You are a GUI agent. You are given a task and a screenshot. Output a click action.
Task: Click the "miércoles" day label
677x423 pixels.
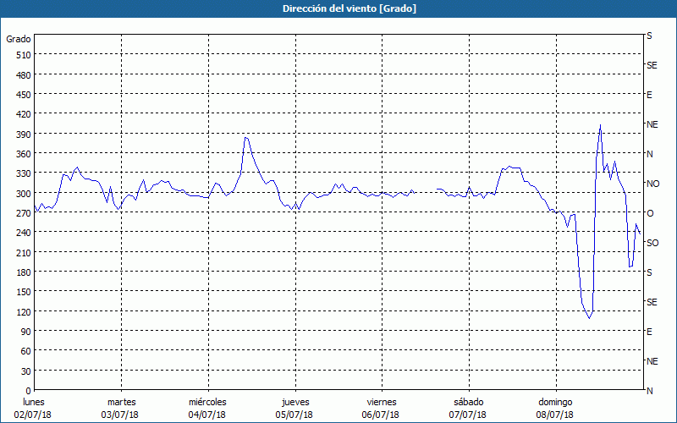coord(207,402)
